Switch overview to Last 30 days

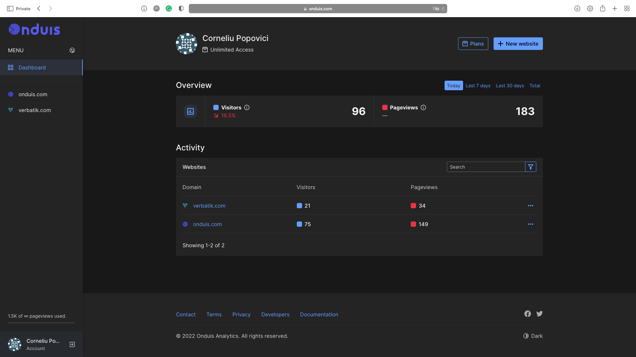[510, 86]
